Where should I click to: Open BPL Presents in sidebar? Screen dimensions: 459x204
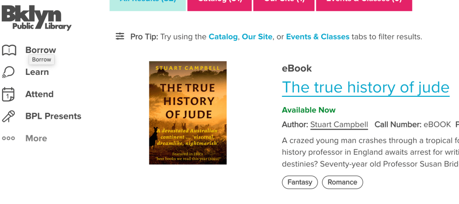click(x=53, y=116)
